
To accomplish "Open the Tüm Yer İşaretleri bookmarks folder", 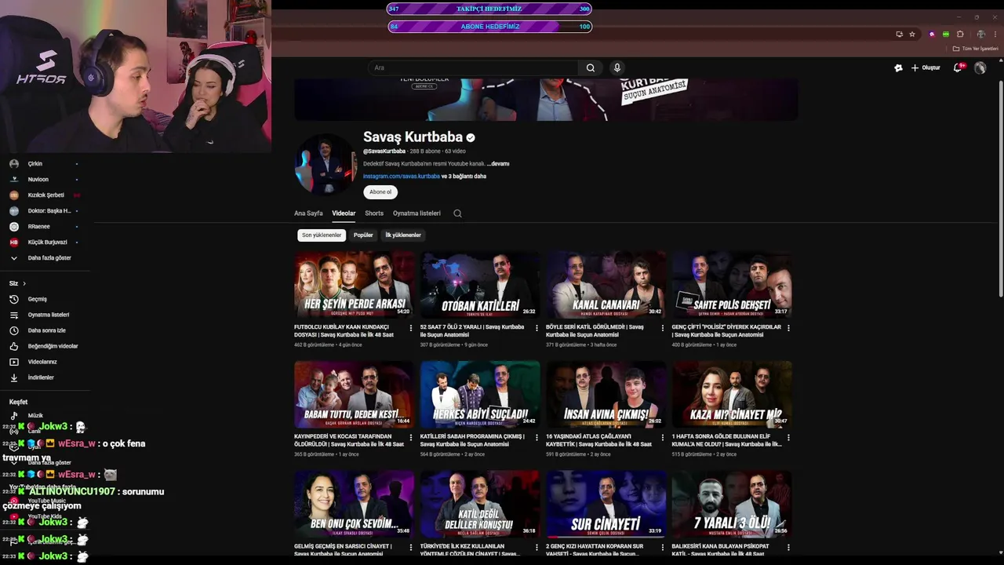I will 975,49.
